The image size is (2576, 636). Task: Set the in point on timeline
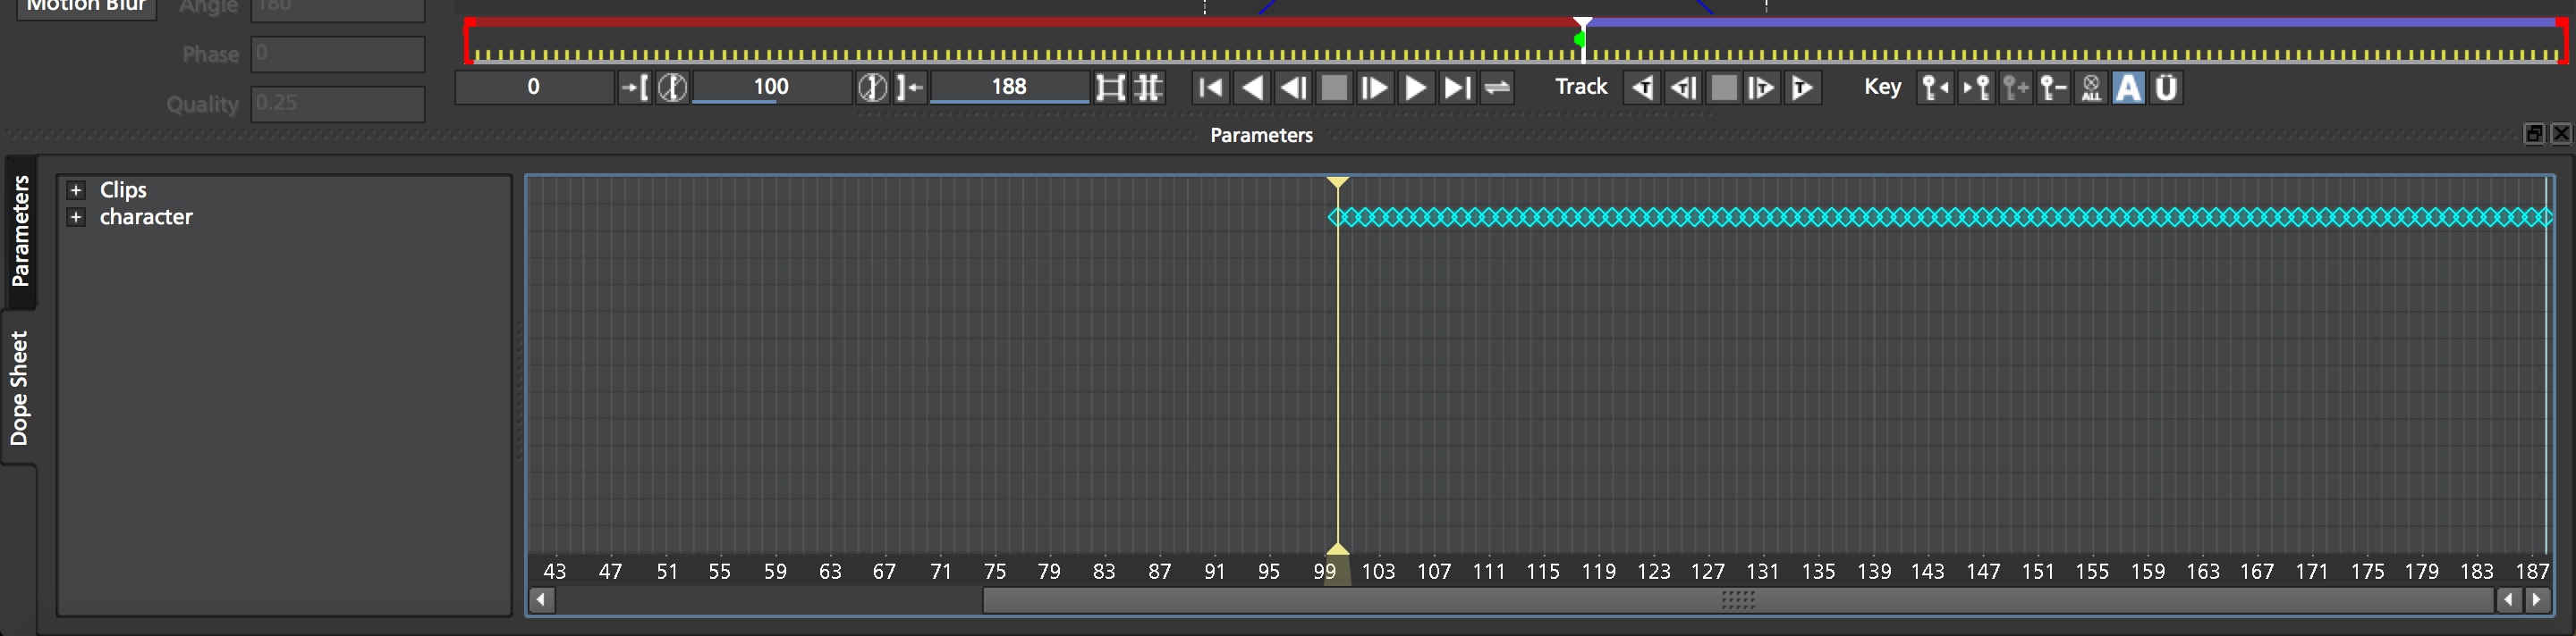634,88
